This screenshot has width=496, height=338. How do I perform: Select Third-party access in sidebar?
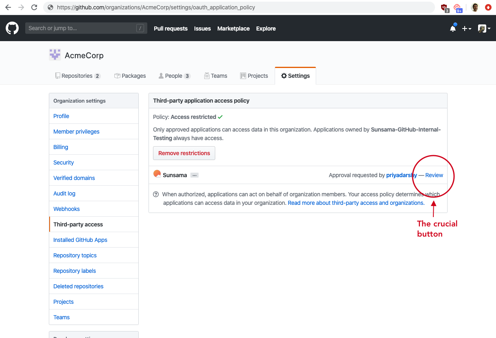point(94,224)
